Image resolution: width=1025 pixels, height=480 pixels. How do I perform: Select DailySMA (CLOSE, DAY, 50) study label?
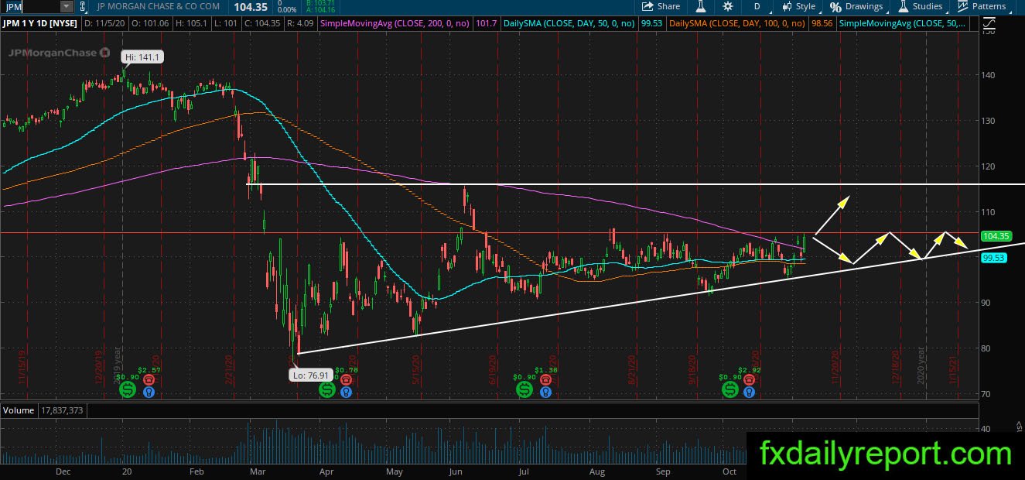click(569, 23)
